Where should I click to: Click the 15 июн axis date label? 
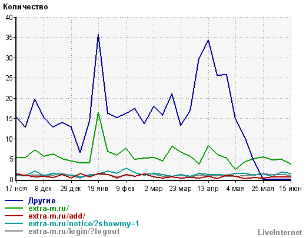(x=290, y=189)
